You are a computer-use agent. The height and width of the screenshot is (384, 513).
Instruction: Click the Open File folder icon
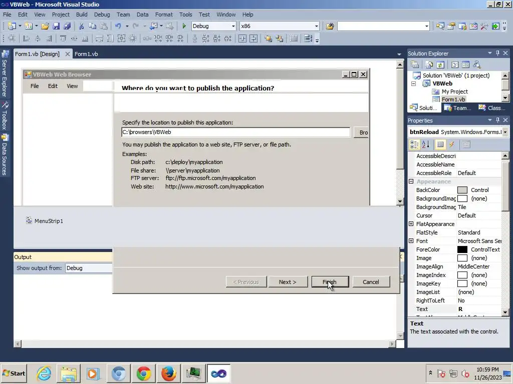point(45,26)
